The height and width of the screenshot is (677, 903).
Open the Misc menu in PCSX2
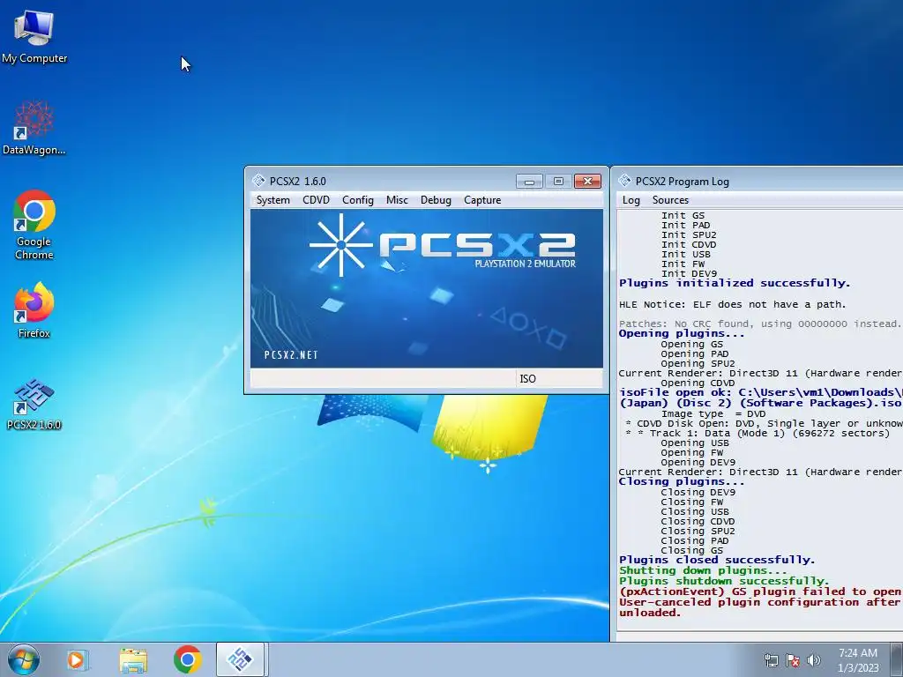pos(397,200)
